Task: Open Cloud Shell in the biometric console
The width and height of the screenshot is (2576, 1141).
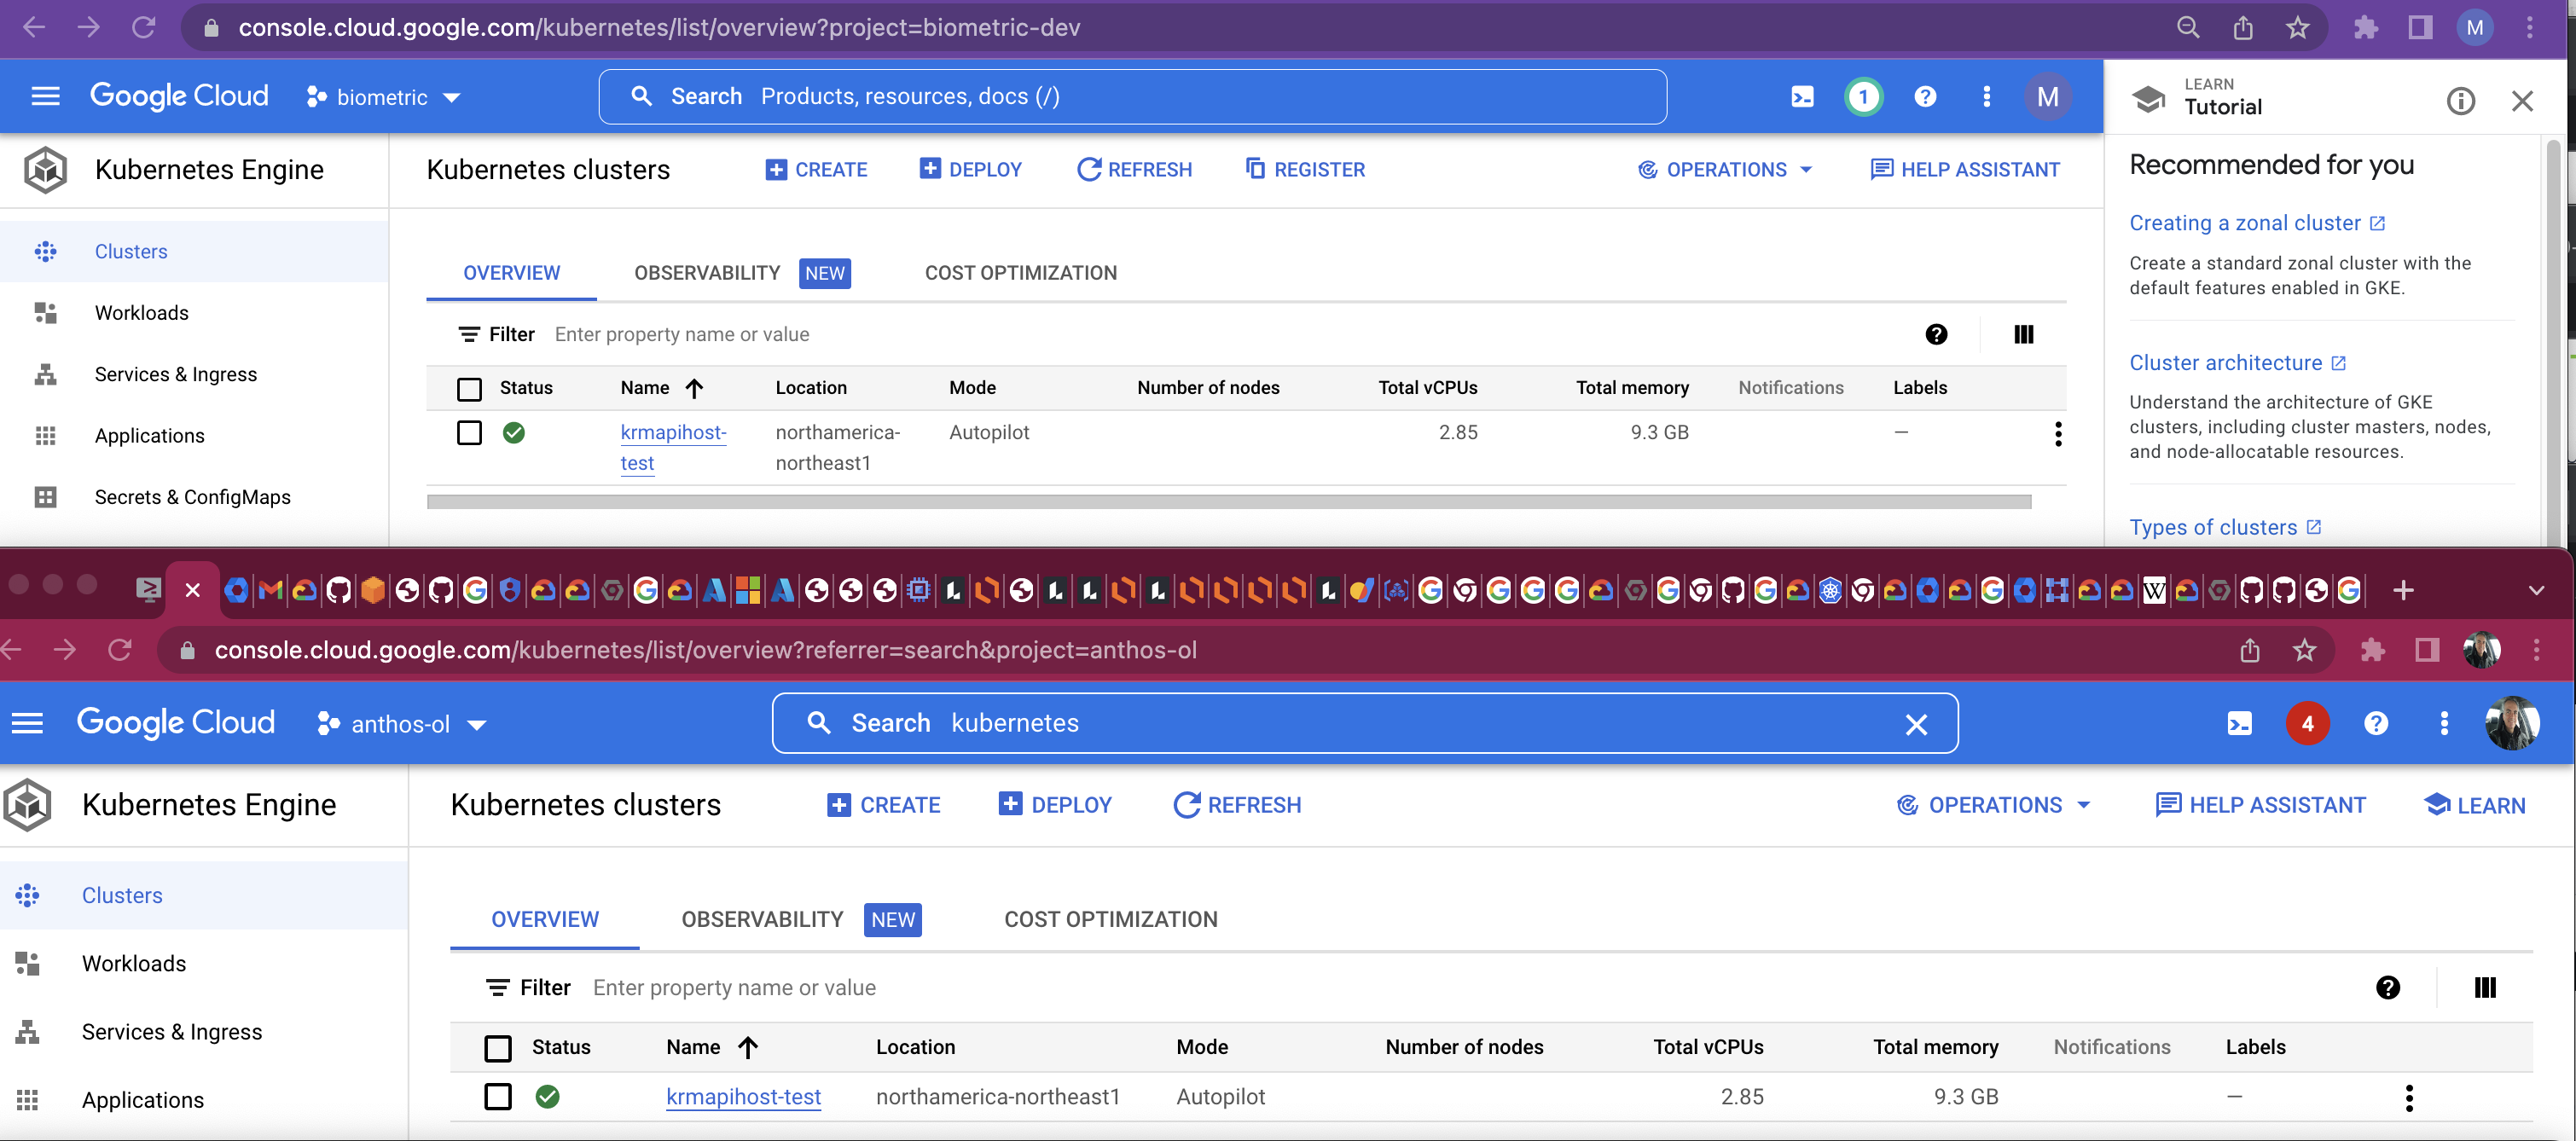Action: (x=1802, y=97)
